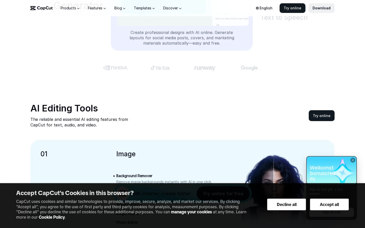Select the TikTok logo
The height and width of the screenshot is (228, 365).
point(160,68)
